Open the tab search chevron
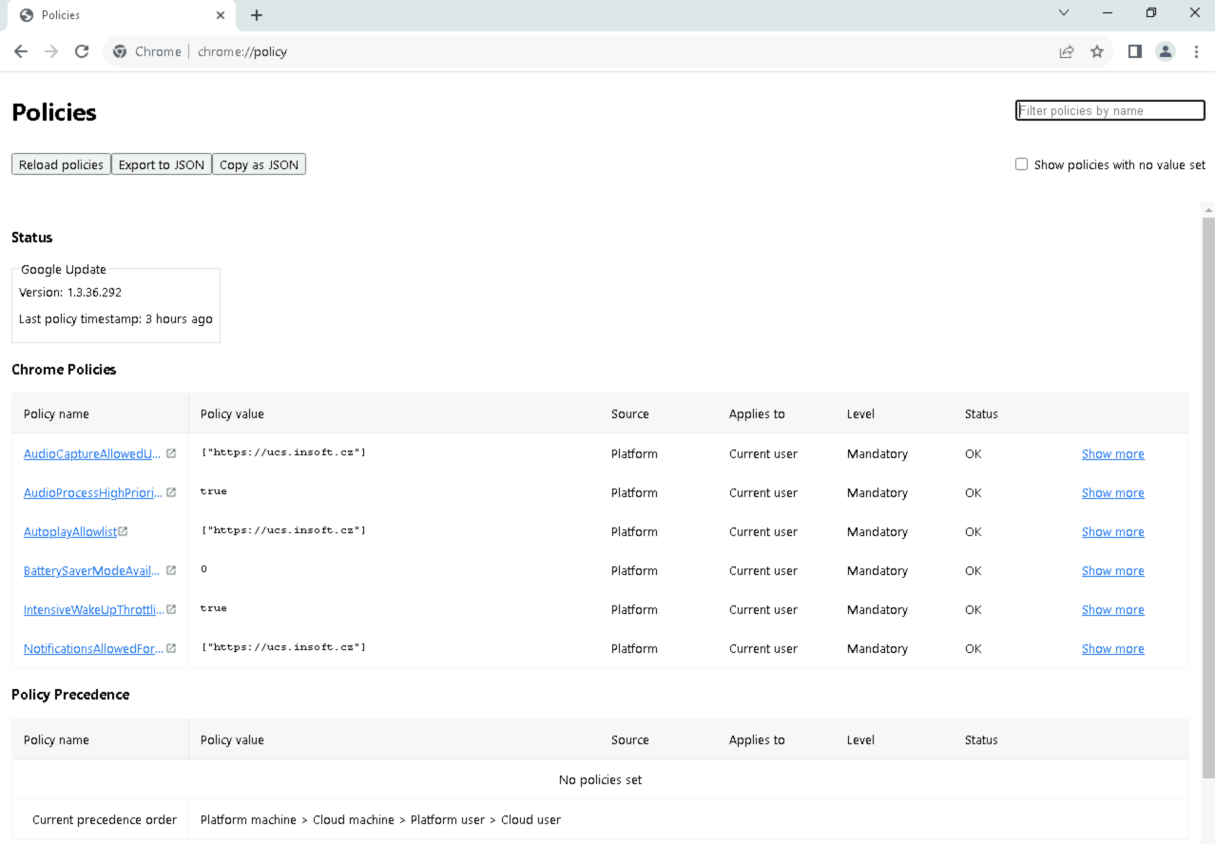 (x=1064, y=13)
